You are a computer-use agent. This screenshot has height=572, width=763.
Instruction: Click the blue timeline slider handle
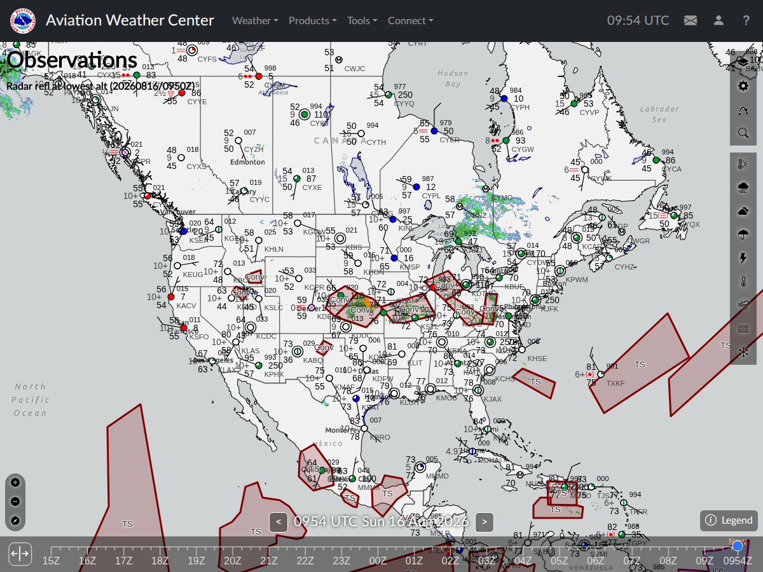[738, 546]
